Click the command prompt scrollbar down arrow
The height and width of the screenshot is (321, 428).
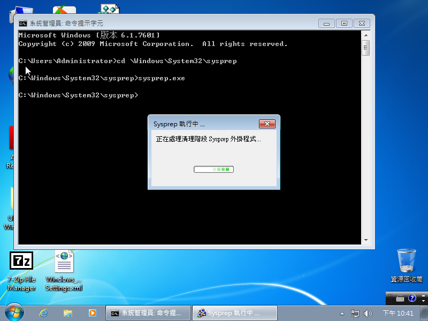point(366,240)
